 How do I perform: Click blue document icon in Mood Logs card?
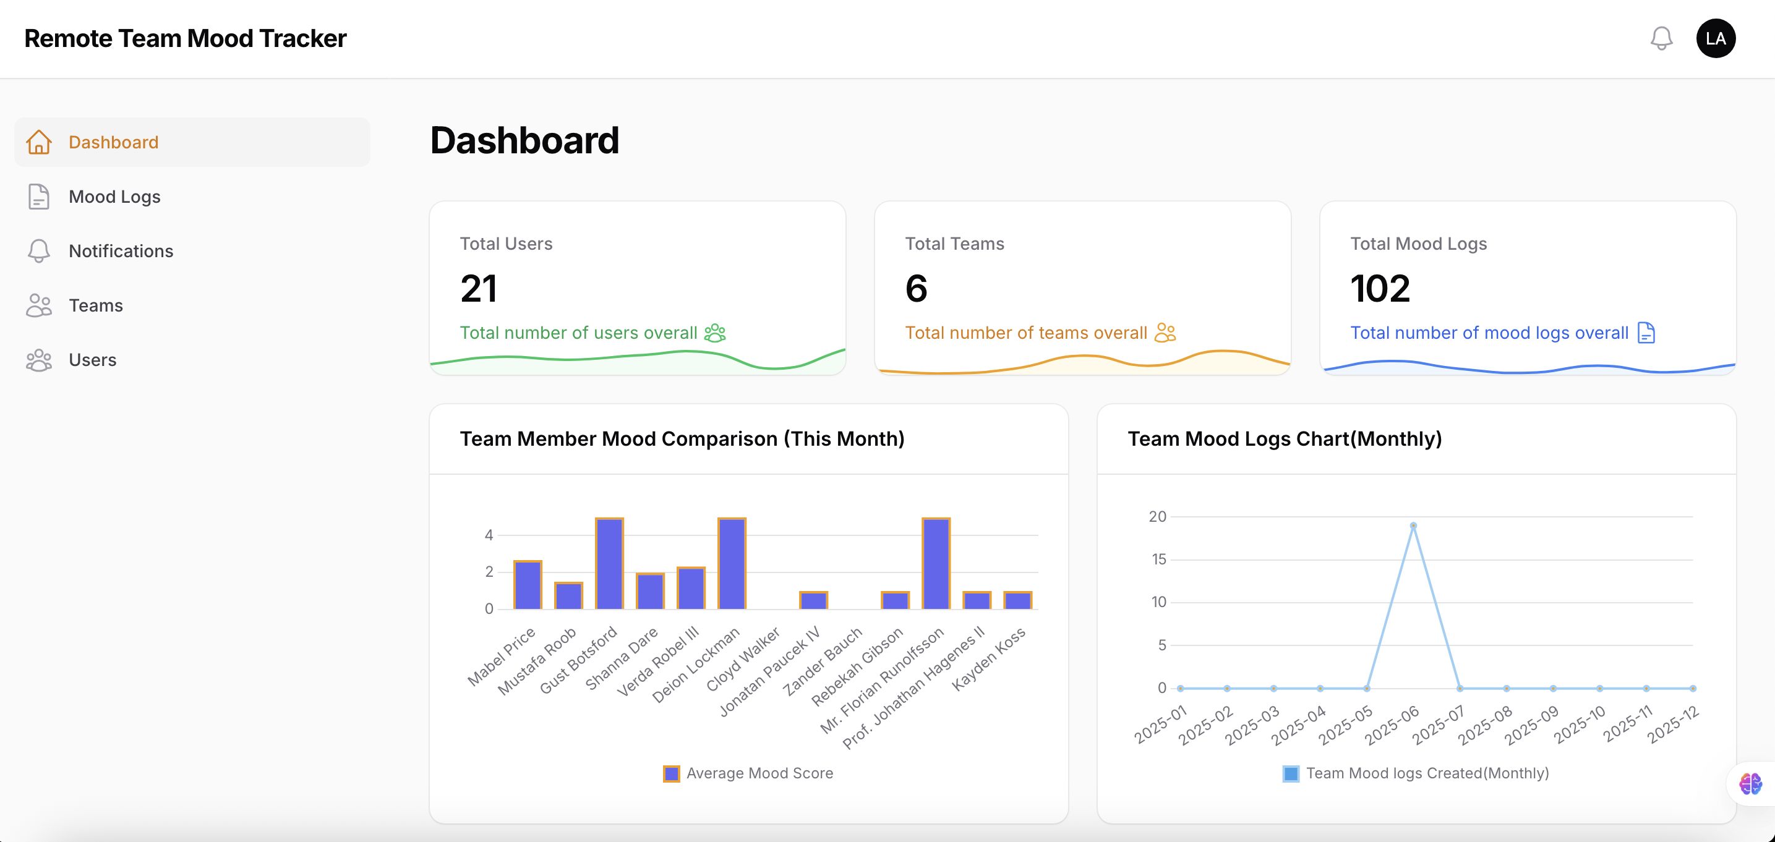point(1646,333)
